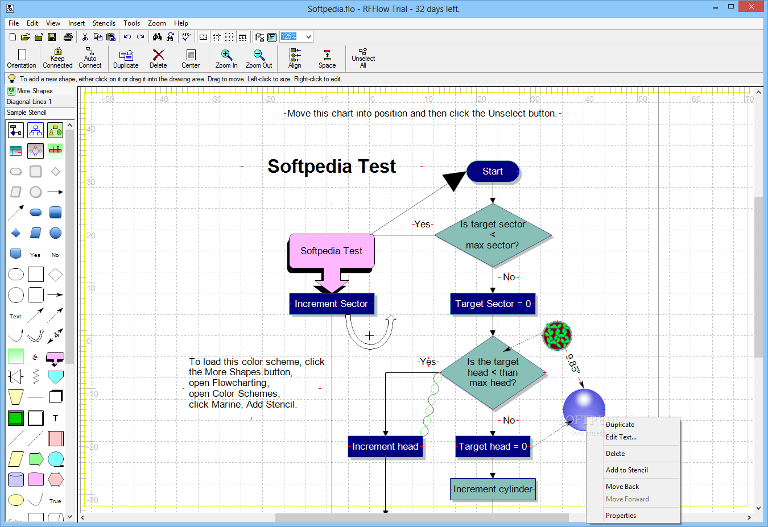Click the canvas horizontal scrollbar thumb
768x527 pixels.
point(422,517)
